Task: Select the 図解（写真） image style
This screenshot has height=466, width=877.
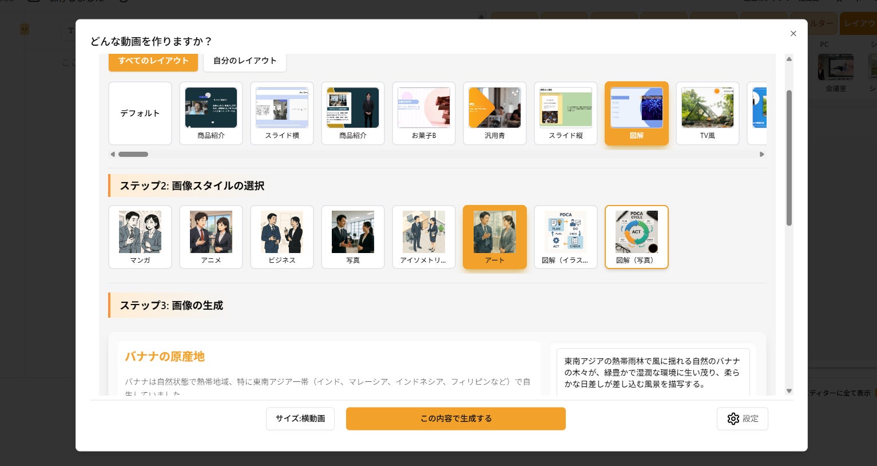Action: click(x=637, y=237)
